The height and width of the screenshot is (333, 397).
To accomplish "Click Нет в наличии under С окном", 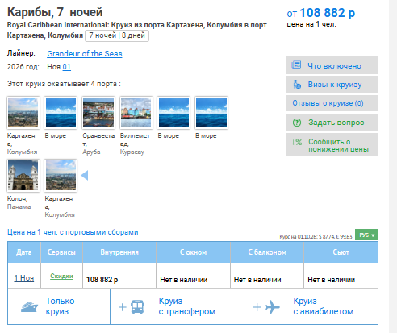I will (x=184, y=280).
